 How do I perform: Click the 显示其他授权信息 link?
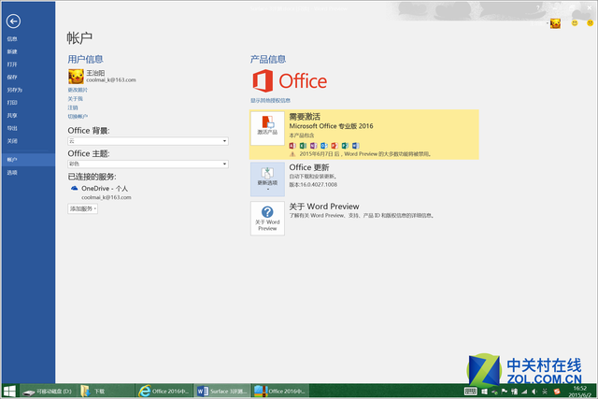270,100
